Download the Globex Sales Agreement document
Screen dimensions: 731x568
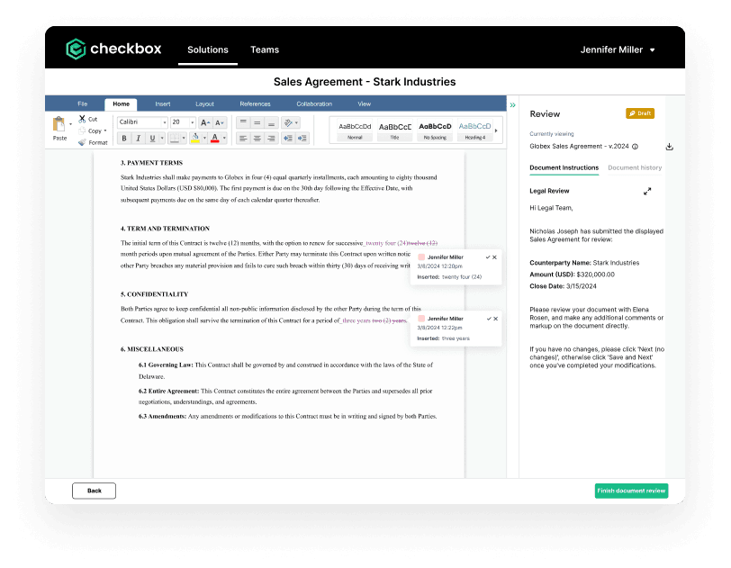670,147
